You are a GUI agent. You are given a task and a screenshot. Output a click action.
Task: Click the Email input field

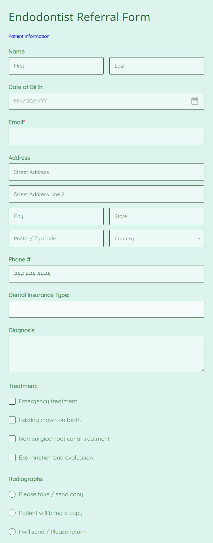106,137
